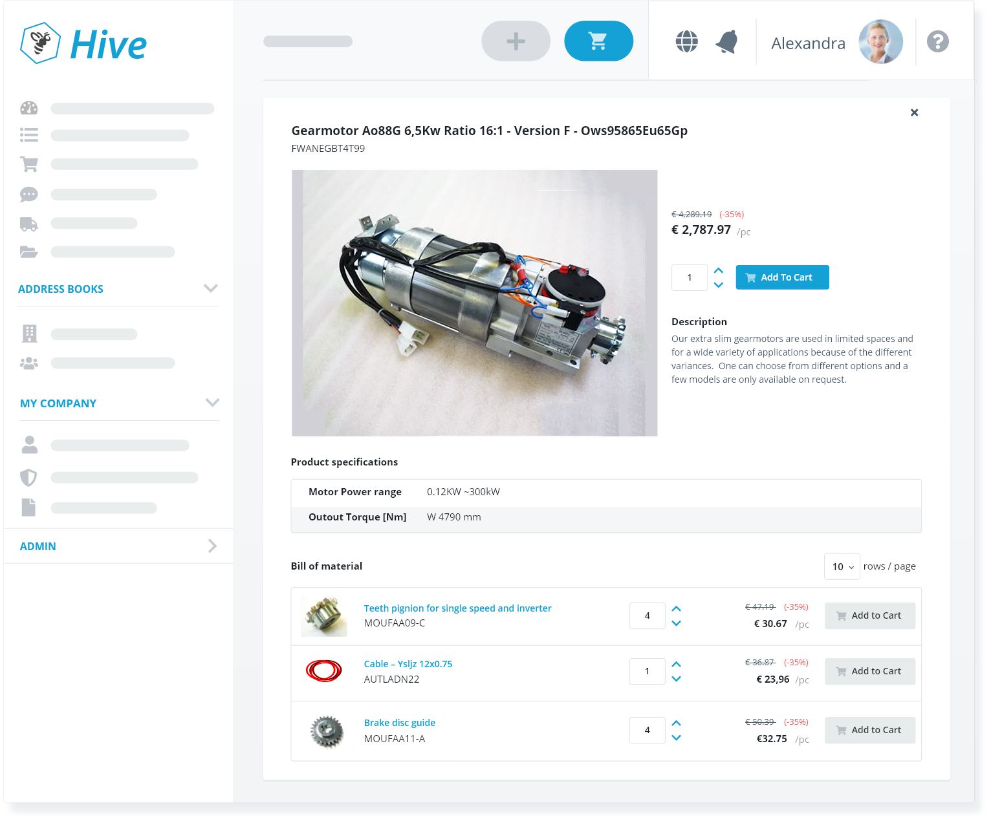Viewport: 991px width, 823px height.
Task: Click the chat bubble icon in sidebar
Action: pyautogui.click(x=29, y=195)
